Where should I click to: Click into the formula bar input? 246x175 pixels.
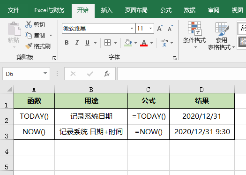click(x=181, y=74)
